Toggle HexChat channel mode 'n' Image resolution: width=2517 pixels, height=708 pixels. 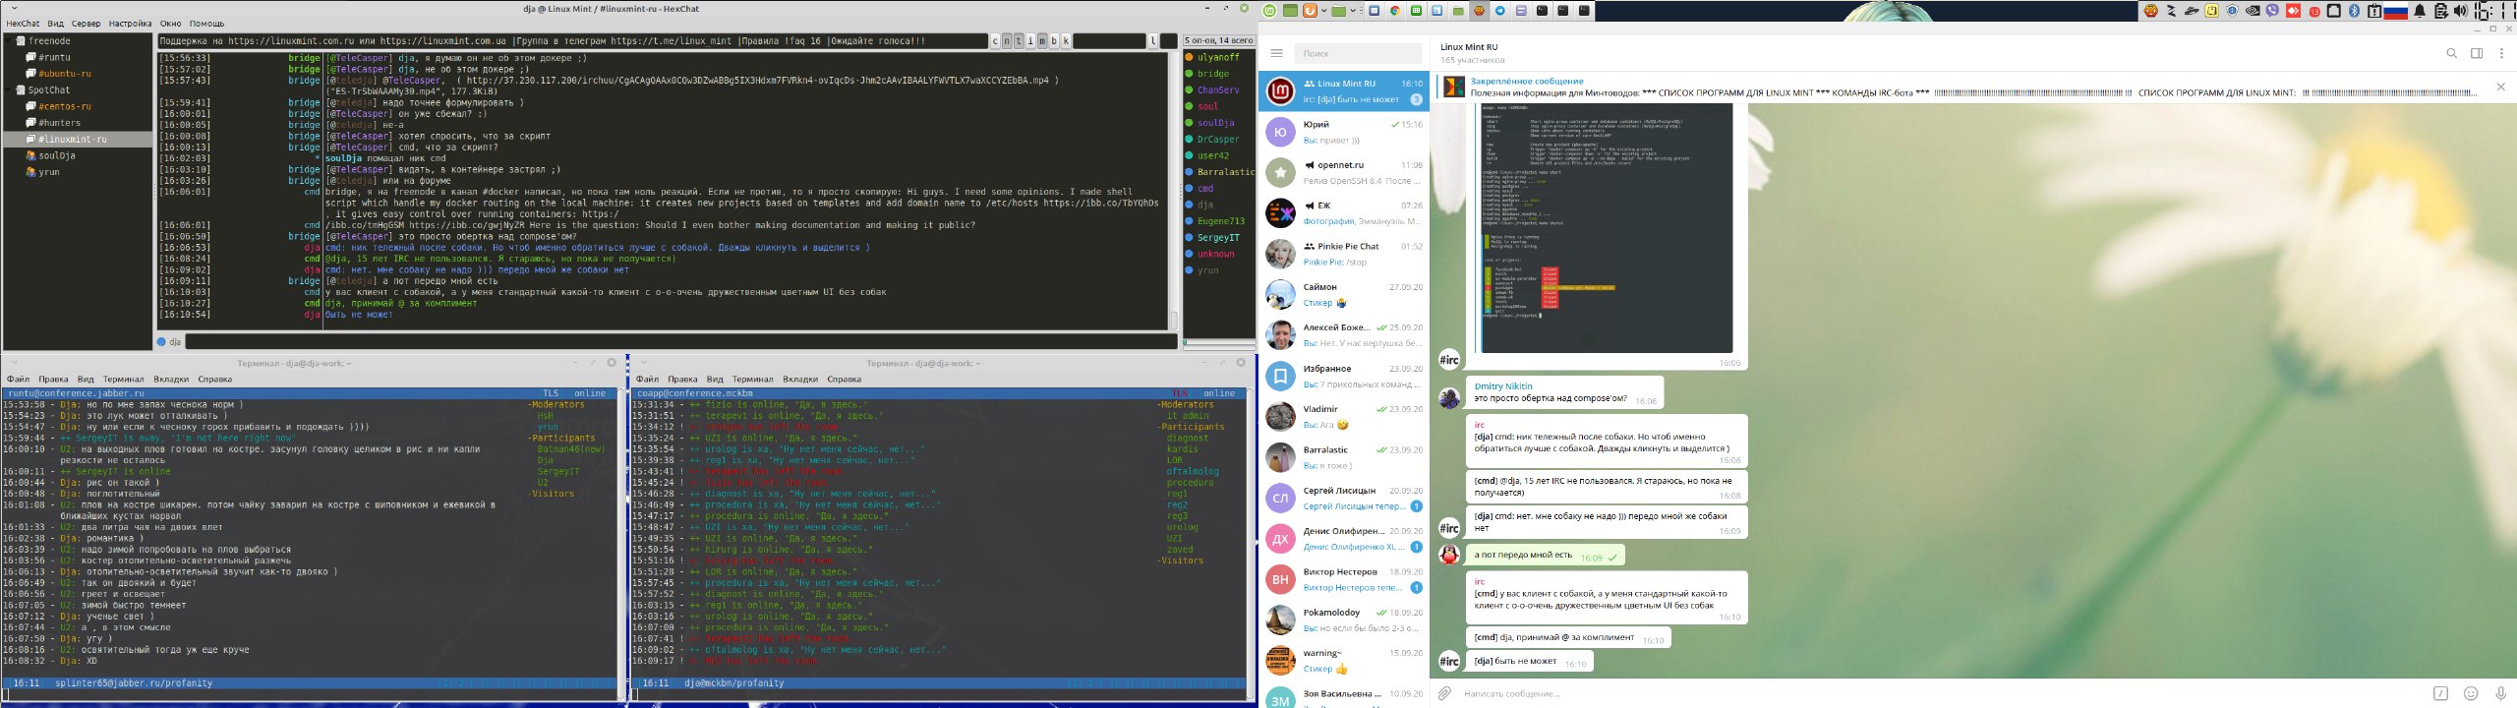point(1007,41)
